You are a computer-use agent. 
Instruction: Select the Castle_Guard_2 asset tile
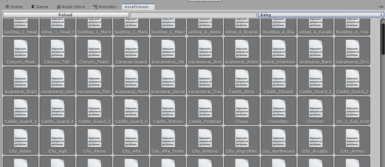[352, 81]
